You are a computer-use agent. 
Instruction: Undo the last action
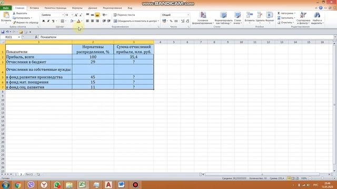click(x=7, y=32)
